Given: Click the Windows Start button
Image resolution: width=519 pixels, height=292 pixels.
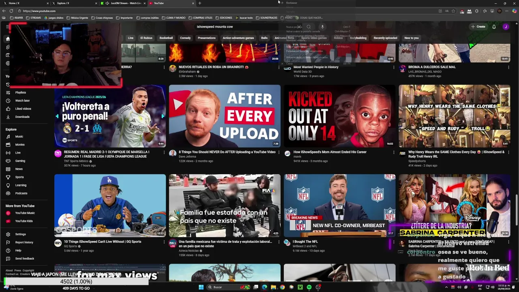Looking at the screenshot, I should point(201,287).
